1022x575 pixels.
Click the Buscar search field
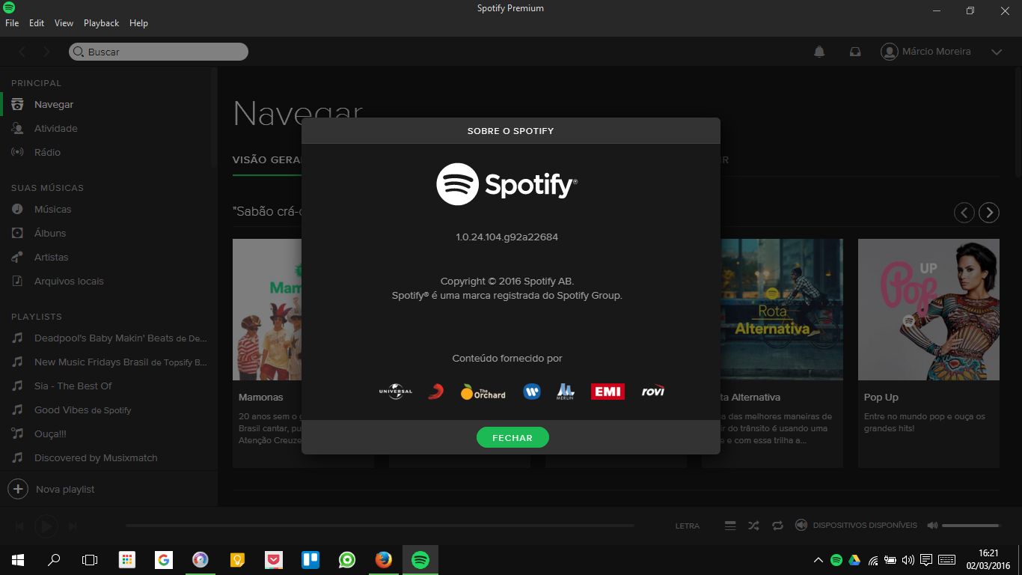coord(159,52)
